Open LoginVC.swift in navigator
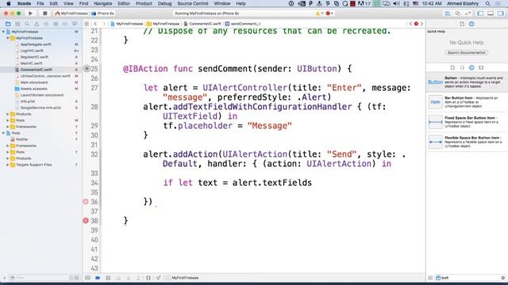Screen dimensions: 508x285 point(32,51)
